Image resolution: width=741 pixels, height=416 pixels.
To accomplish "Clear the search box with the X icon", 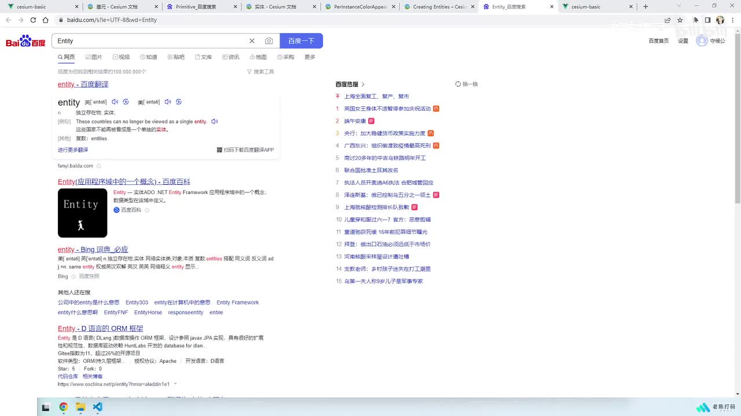I will click(252, 41).
